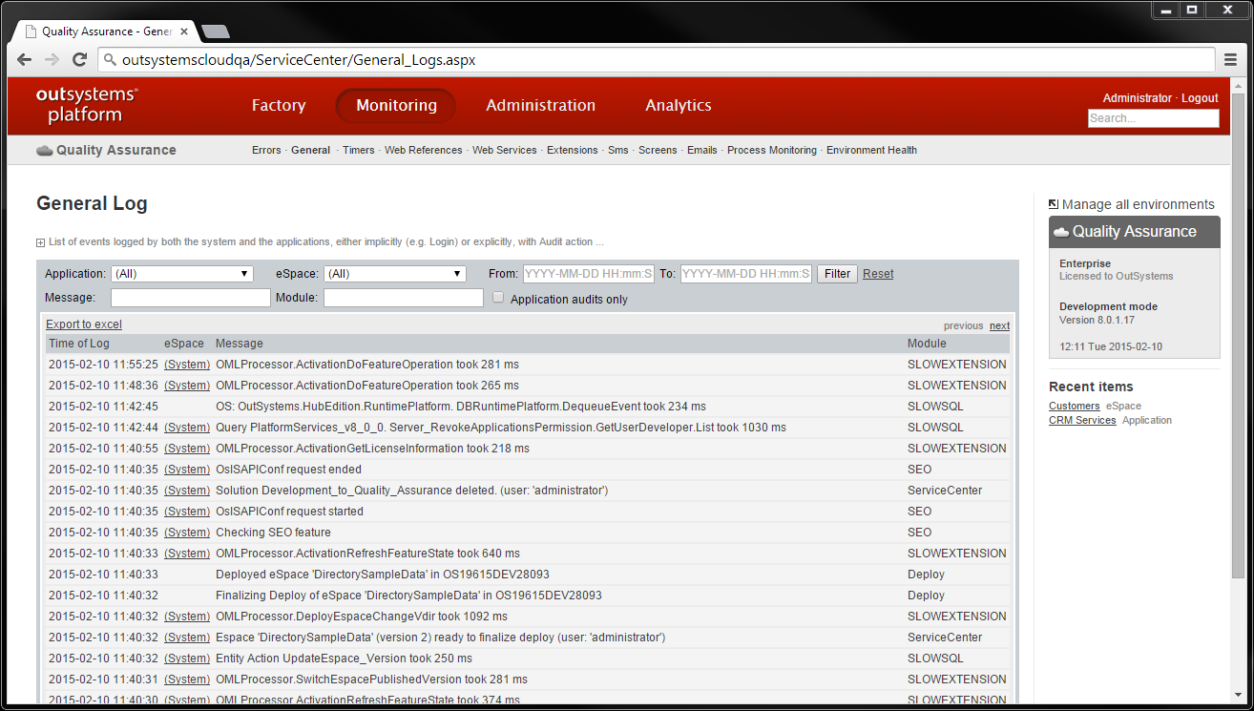Click inside the Message filter field
This screenshot has width=1254, height=711.
(x=190, y=297)
